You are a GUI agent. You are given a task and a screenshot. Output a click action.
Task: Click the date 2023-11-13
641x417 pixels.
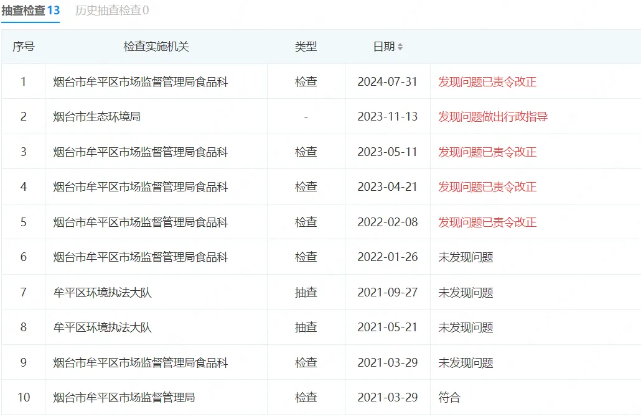point(387,117)
